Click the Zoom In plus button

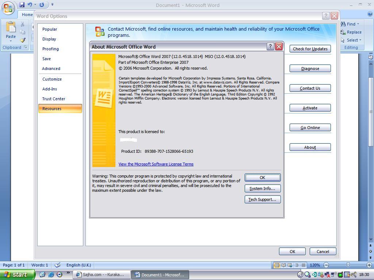(369, 265)
